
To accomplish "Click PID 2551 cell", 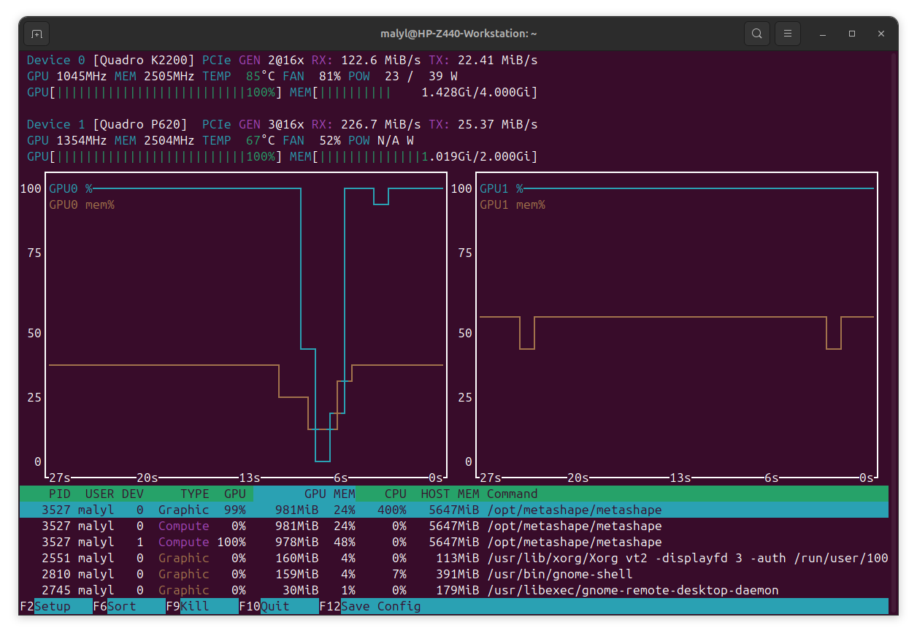I will [x=56, y=558].
